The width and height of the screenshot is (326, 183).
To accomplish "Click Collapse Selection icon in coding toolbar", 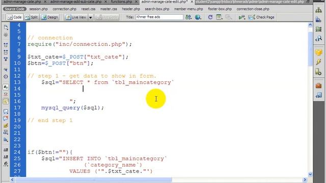I will pos(6,52).
